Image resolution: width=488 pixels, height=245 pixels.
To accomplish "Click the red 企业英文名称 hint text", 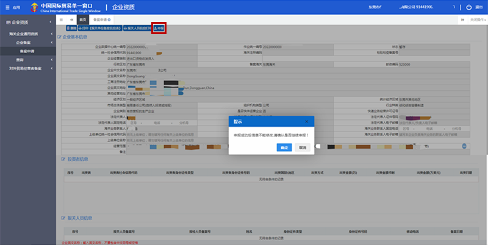I will pos(100,243).
